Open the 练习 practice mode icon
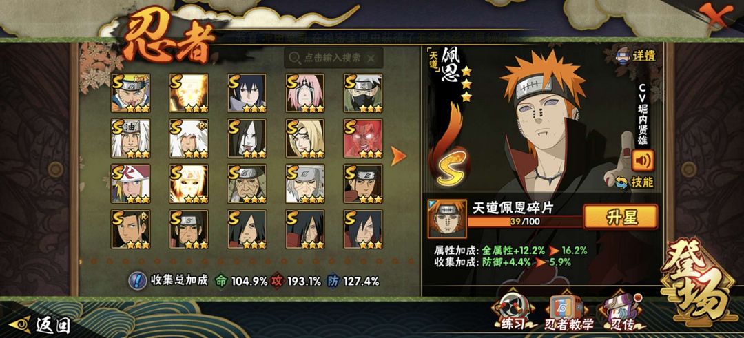Screen dimensions: 744x338 (x=512, y=313)
